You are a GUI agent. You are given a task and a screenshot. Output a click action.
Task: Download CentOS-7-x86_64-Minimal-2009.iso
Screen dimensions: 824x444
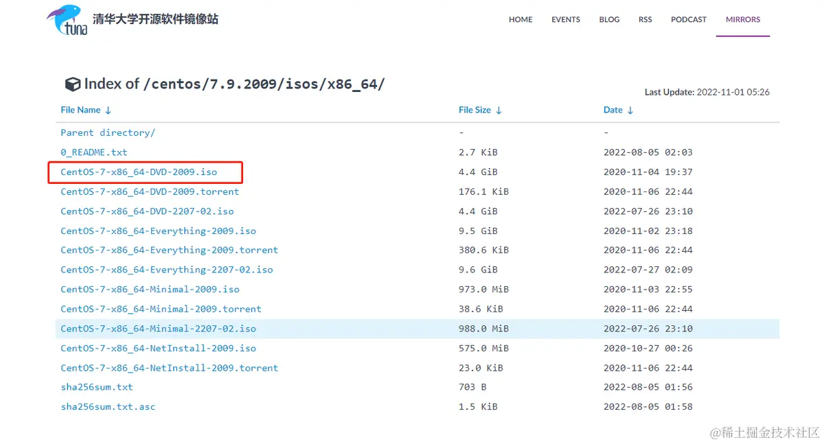tap(150, 289)
